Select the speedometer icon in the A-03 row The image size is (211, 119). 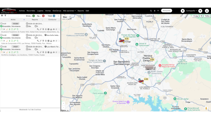point(1,52)
